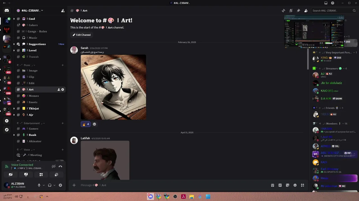Open invite icon on Art channel

coord(59,90)
